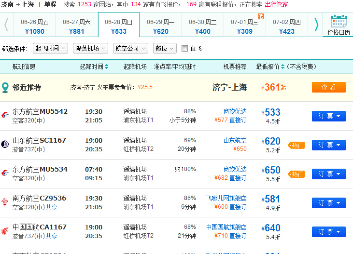The image size is (353, 254).
Task: Select the 06-28 周日 date tab
Action: click(x=119, y=25)
